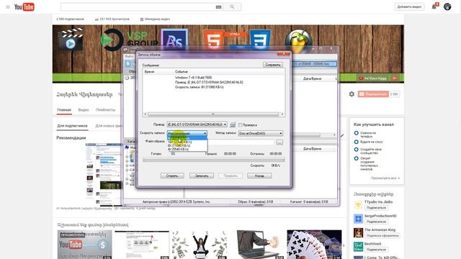The height and width of the screenshot is (259, 461).
Task: Open the Привод drive dropdown
Action: (x=197, y=124)
